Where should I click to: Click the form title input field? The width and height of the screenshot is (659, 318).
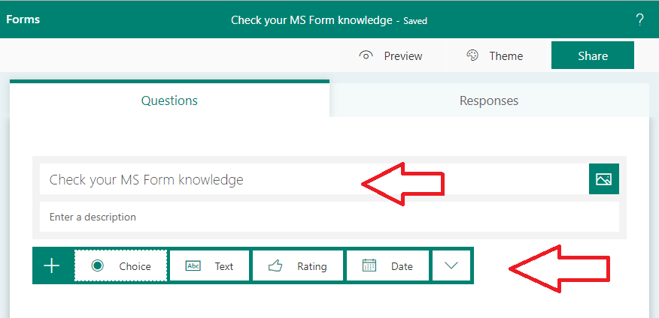[x=314, y=179]
